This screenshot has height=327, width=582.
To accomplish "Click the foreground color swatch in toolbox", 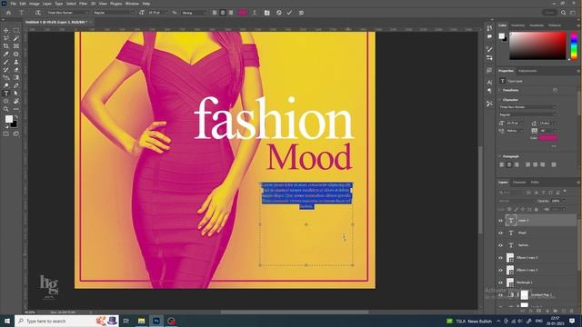I will point(8,119).
